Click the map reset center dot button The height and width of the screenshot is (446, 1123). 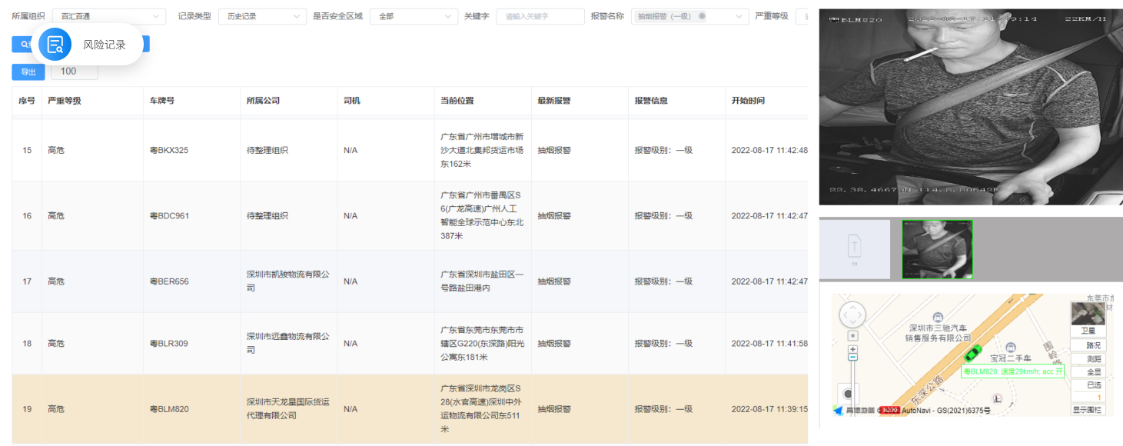coord(852,336)
